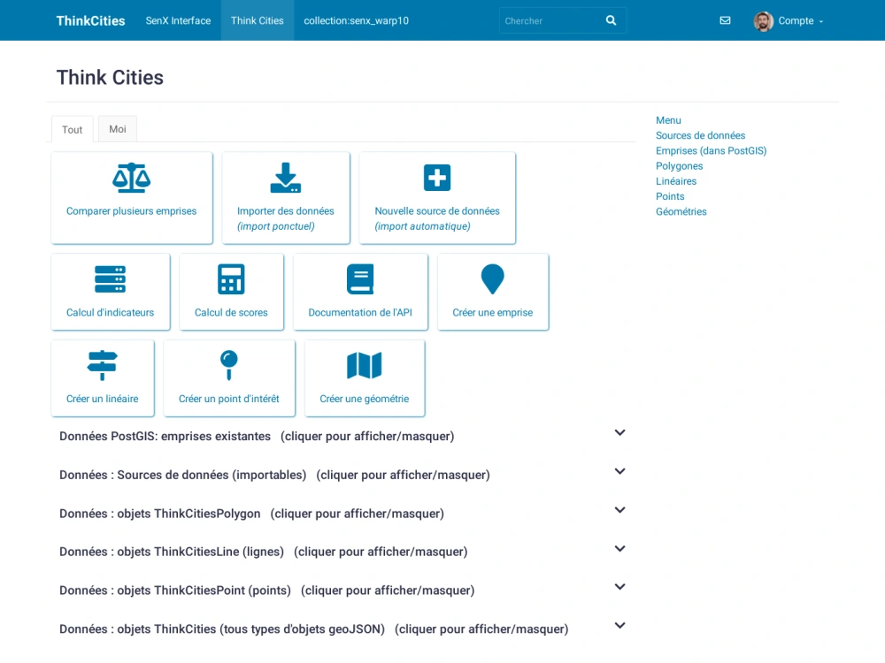Image resolution: width=885 pixels, height=663 pixels.
Task: Expand objets ThinkCities geoJSON chevron
Action: point(619,626)
